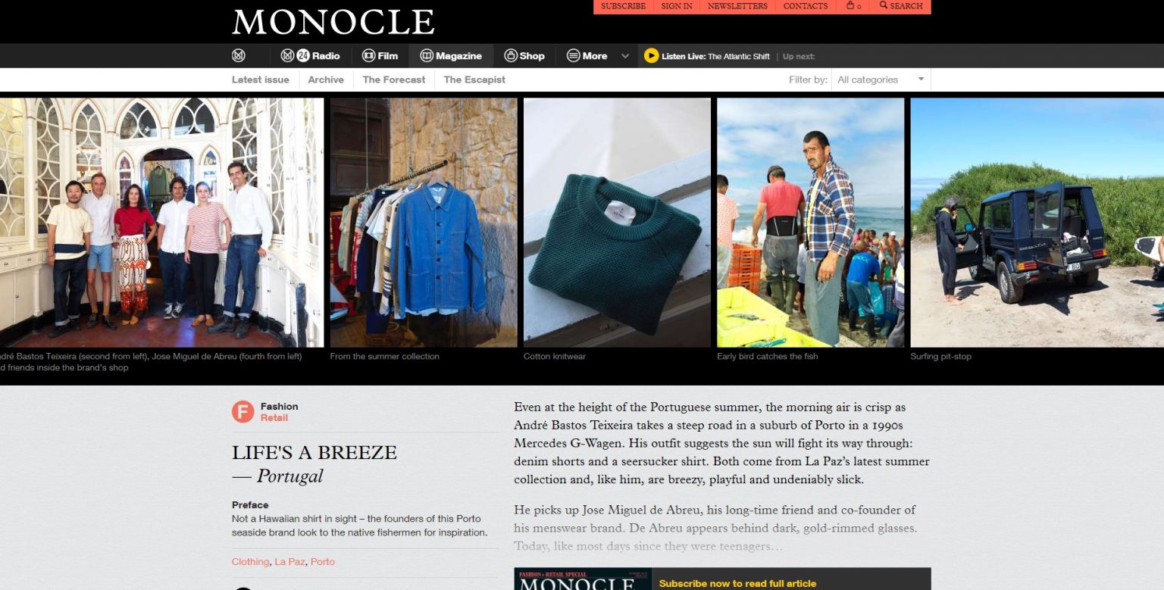Click the Subscribe link
This screenshot has height=590, width=1164.
pos(624,6)
